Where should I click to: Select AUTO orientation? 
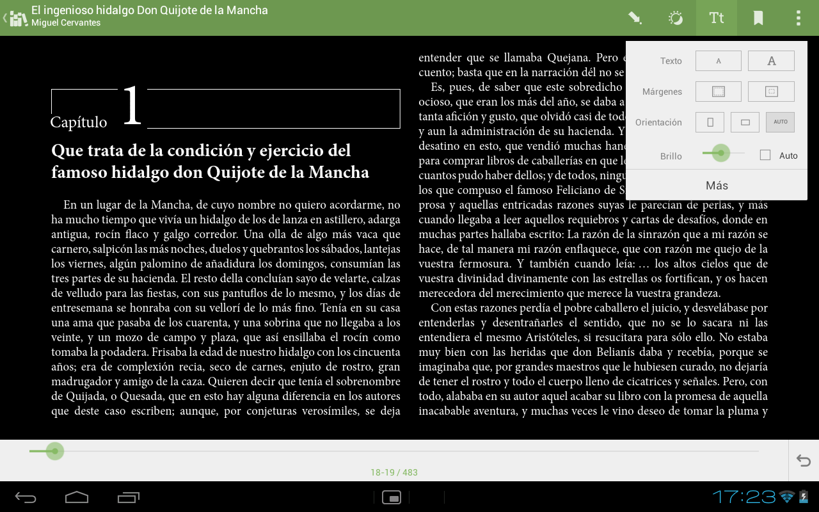tap(781, 122)
